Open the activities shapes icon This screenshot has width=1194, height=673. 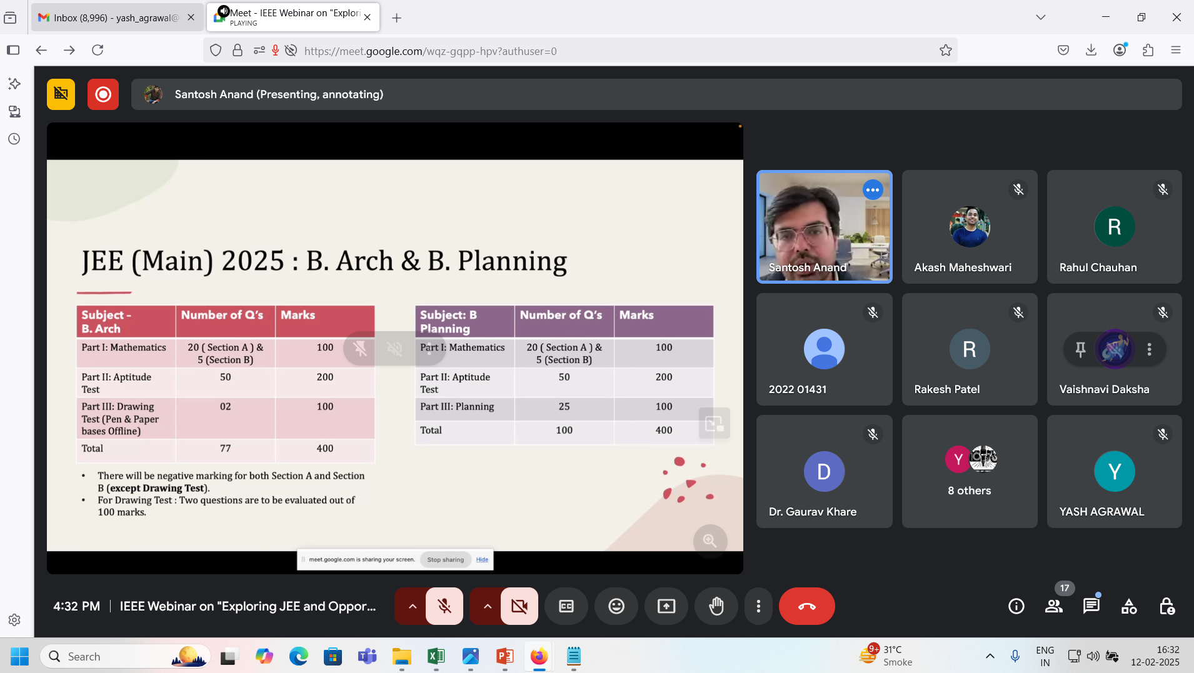[1129, 606]
